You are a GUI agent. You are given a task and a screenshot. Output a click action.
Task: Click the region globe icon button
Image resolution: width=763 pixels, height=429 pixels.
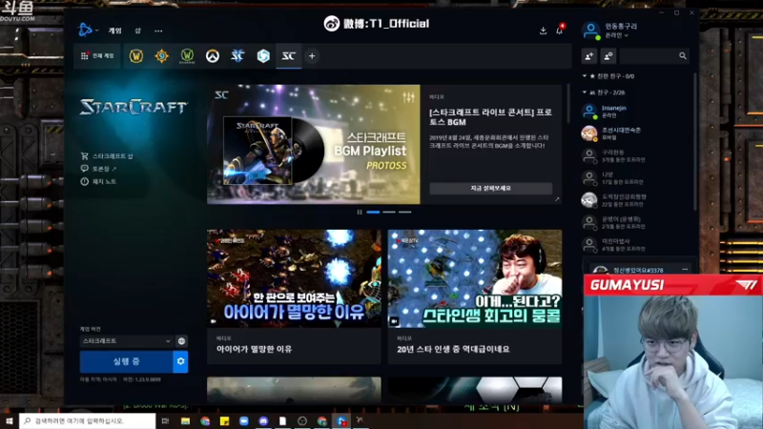[181, 341]
